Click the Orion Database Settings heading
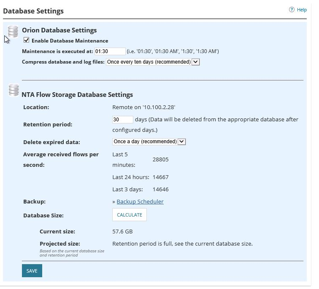This screenshot has width=319, height=289. tap(59, 30)
